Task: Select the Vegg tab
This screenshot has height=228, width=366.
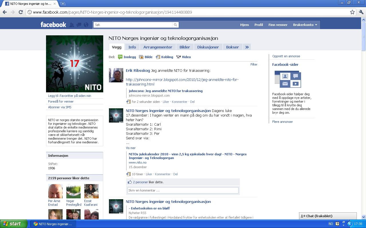Action: tap(117, 47)
